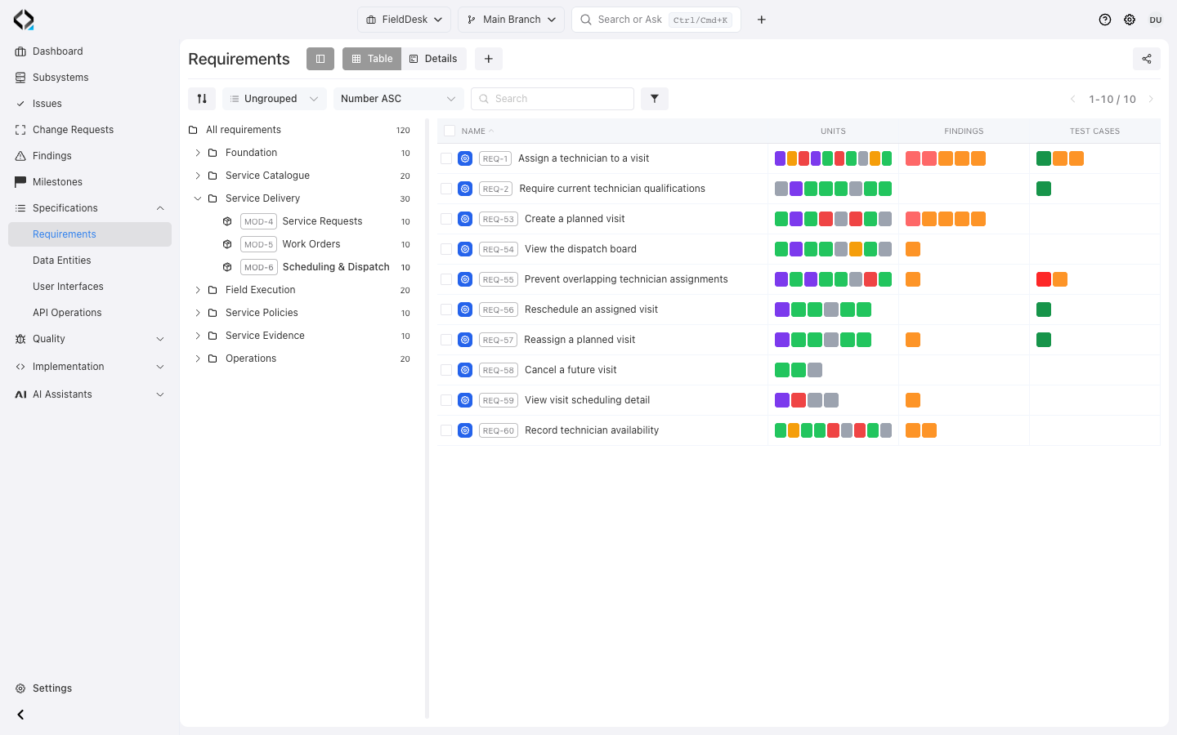Open the settings gear in top bar
1177x735 pixels.
[x=1130, y=20]
